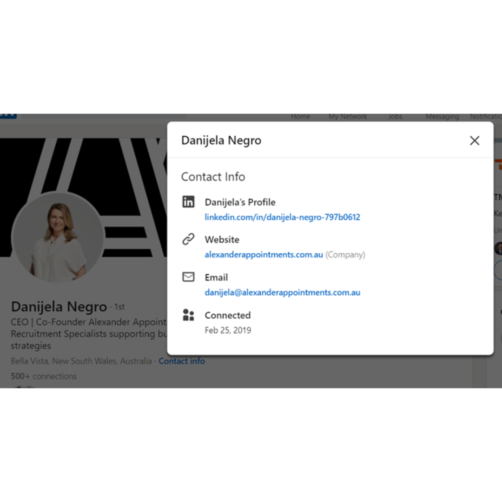Image resolution: width=502 pixels, height=502 pixels.
Task: Click the (Company) label next to website
Action: [345, 255]
